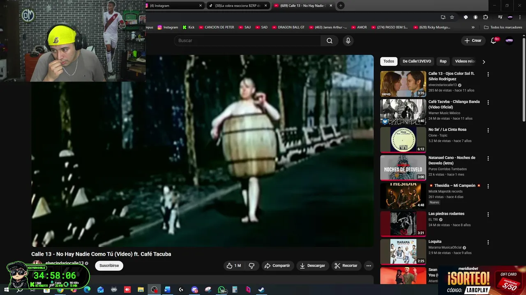This screenshot has width=526, height=295.
Task: Click the Recortar clip button
Action: pos(346,265)
